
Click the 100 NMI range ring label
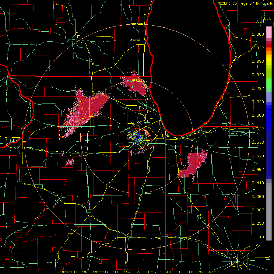[x=137, y=24]
